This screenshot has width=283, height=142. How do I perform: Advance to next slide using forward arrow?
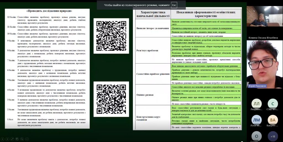click(7, 139)
